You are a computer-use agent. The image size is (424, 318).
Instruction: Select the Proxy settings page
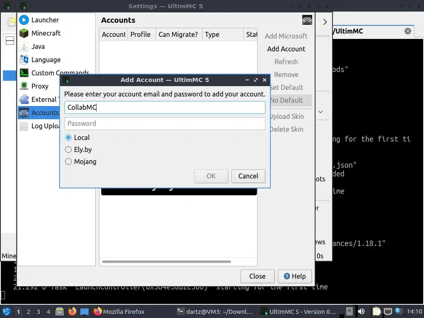click(x=39, y=86)
